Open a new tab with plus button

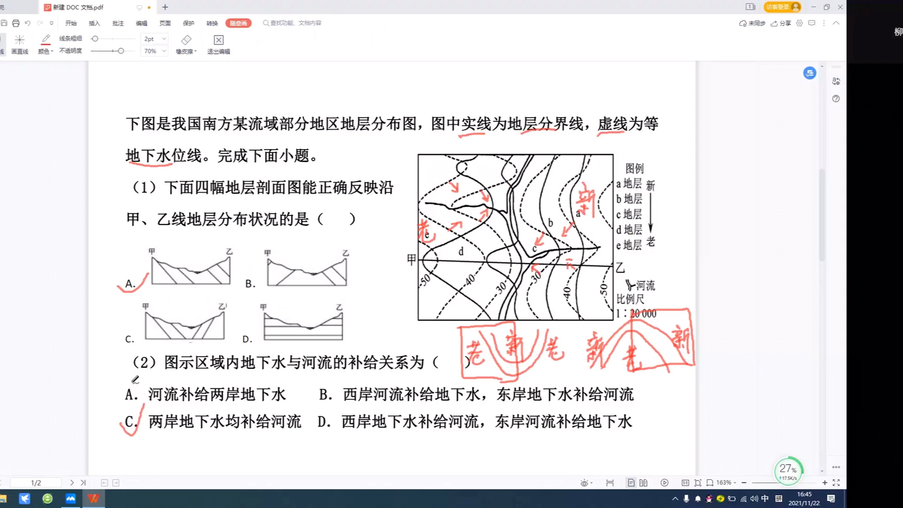(165, 7)
